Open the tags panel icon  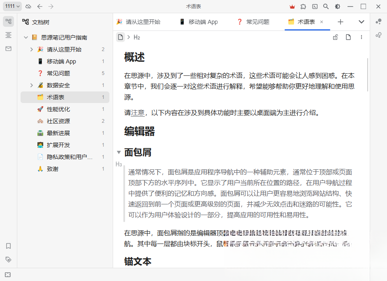coord(8,260)
